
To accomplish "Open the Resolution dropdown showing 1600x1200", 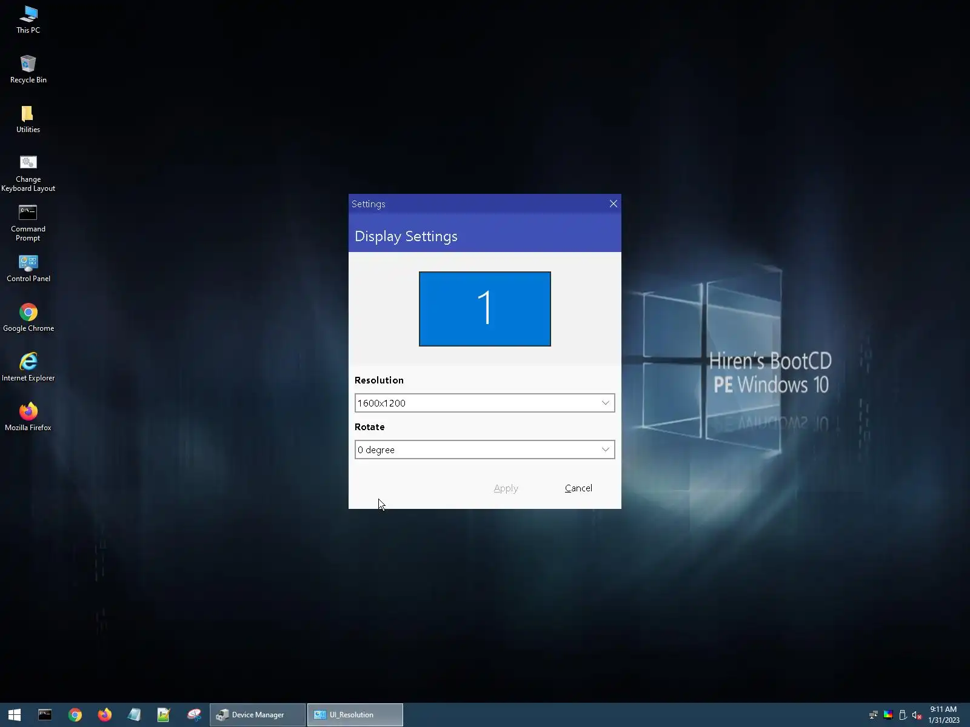I will click(484, 403).
